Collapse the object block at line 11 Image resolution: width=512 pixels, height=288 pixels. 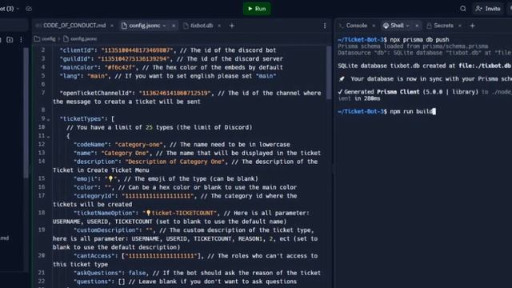(x=48, y=137)
